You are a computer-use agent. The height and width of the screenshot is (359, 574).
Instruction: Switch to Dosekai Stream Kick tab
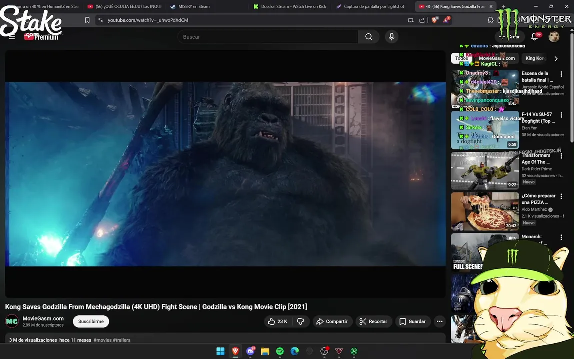(291, 6)
